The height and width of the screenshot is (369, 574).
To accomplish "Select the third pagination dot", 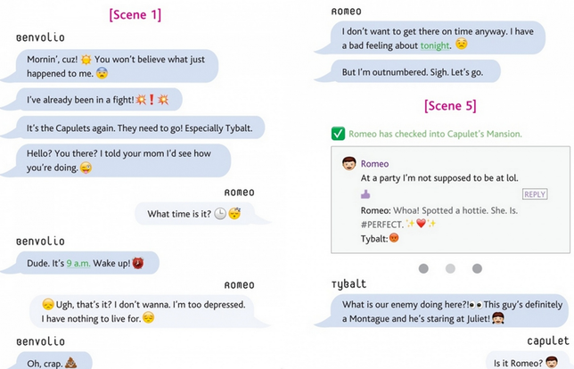I will [x=477, y=268].
